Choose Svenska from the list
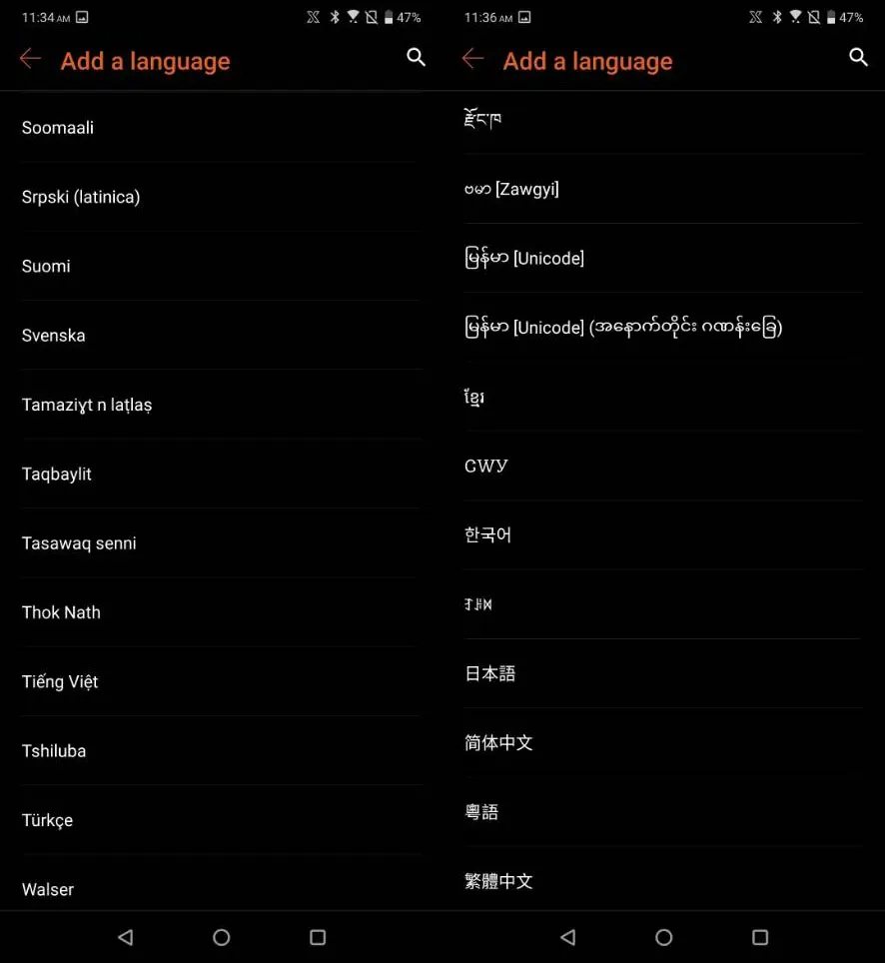The image size is (885, 963). (x=221, y=336)
